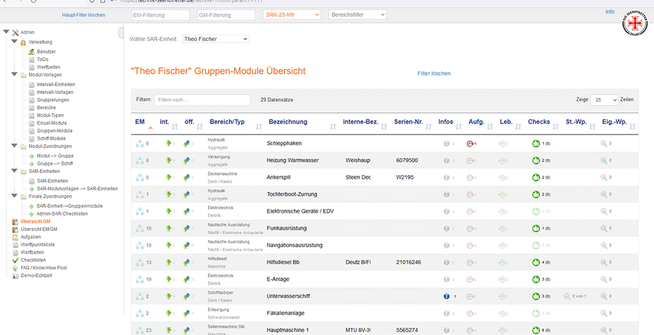Viewport: 654px width, 335px height.
Task: Click the Checks icon for E-Anlage
Action: 536,279
